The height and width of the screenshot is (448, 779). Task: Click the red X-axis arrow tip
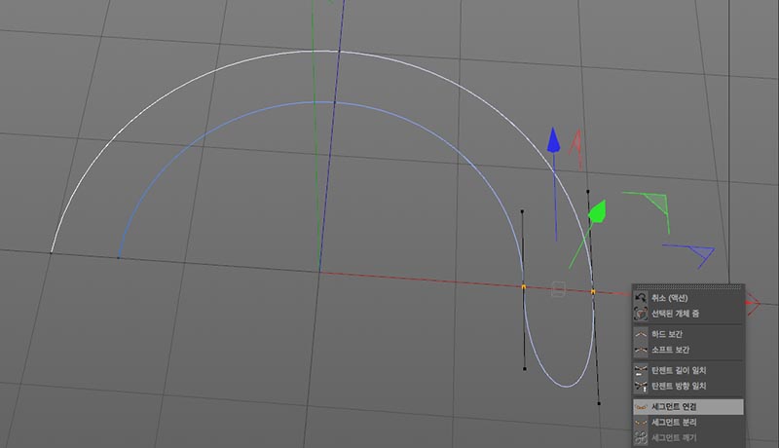pyautogui.click(x=752, y=303)
